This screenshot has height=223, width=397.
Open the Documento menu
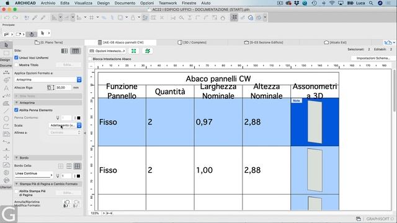125,3
